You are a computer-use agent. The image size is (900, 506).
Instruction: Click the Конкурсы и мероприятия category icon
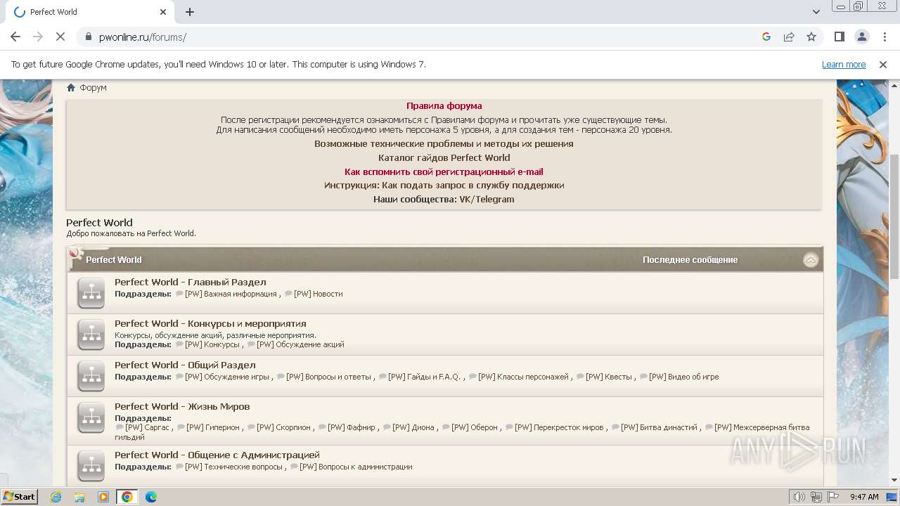(91, 335)
